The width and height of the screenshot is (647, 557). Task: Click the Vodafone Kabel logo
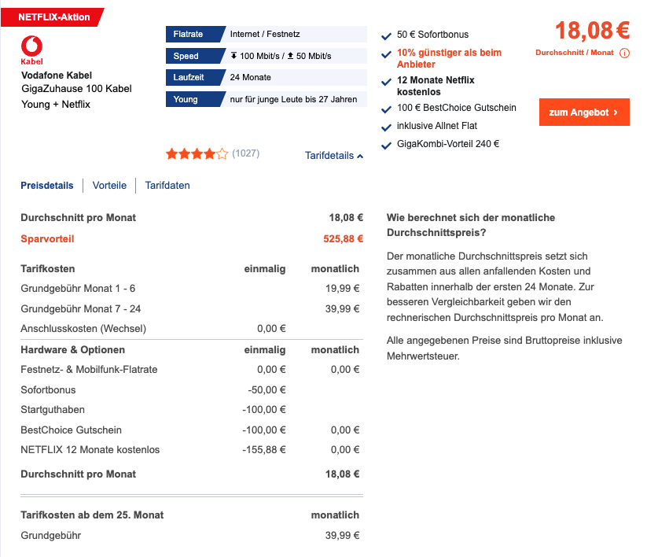(x=31, y=49)
